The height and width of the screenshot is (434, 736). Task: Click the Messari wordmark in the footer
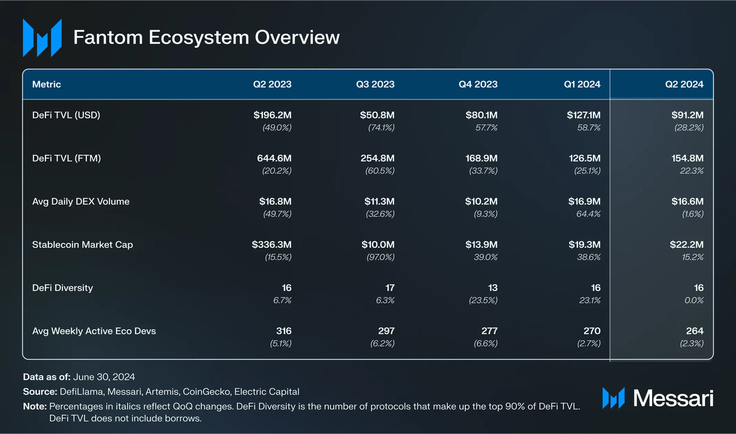tap(673, 398)
